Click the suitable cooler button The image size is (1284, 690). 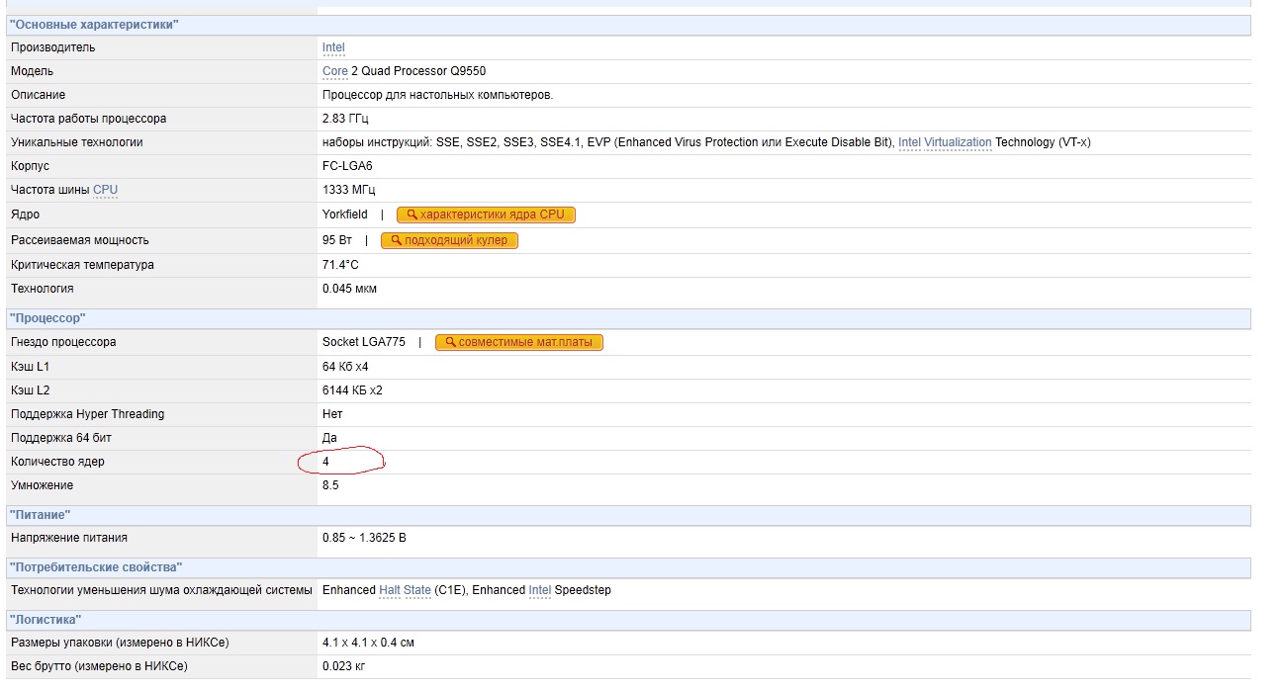[x=449, y=240]
